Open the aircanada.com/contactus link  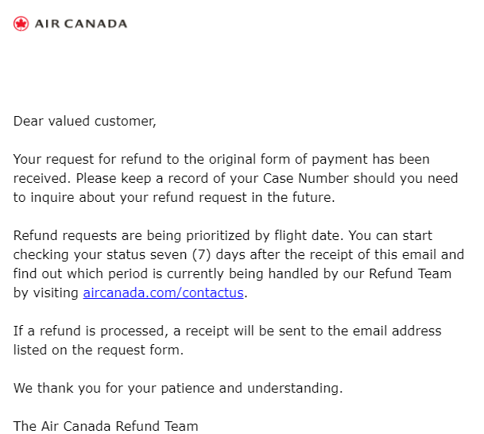pos(163,293)
